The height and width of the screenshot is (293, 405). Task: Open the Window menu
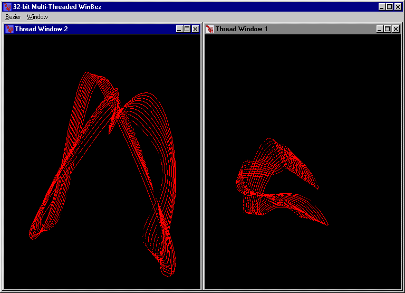[37, 17]
